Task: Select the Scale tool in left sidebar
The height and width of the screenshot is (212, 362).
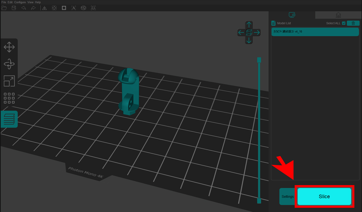Action: pos(9,81)
